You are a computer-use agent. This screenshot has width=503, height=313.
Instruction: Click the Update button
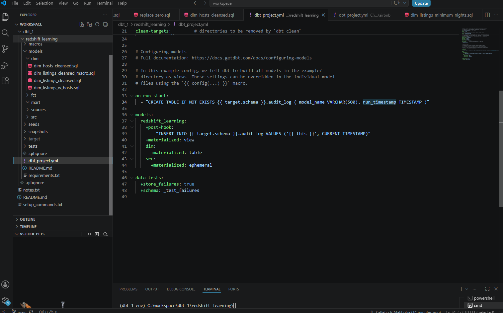(x=421, y=3)
